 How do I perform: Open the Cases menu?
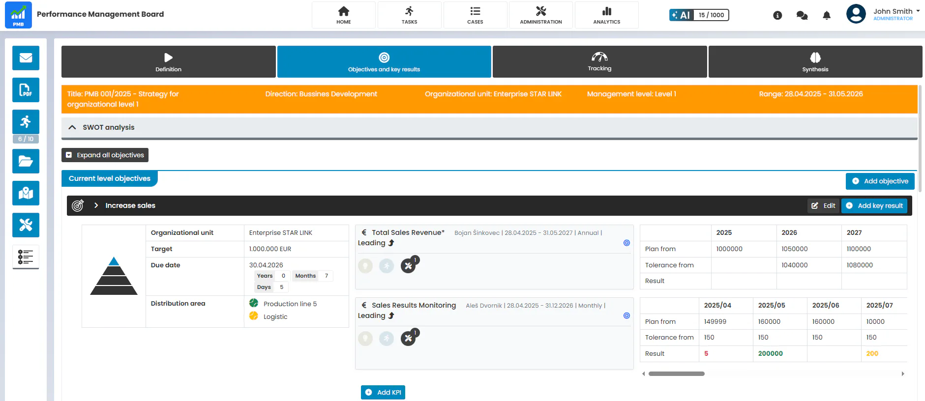pos(475,15)
